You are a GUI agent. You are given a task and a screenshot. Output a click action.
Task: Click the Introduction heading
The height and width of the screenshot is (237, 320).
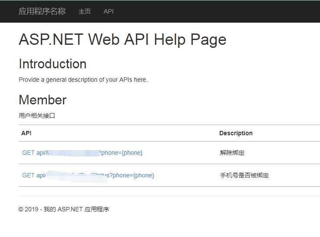(53, 64)
